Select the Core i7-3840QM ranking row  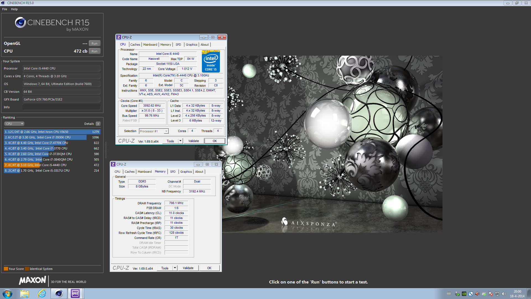52,159
